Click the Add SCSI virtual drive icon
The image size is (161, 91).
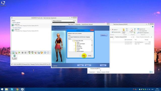[32, 53]
